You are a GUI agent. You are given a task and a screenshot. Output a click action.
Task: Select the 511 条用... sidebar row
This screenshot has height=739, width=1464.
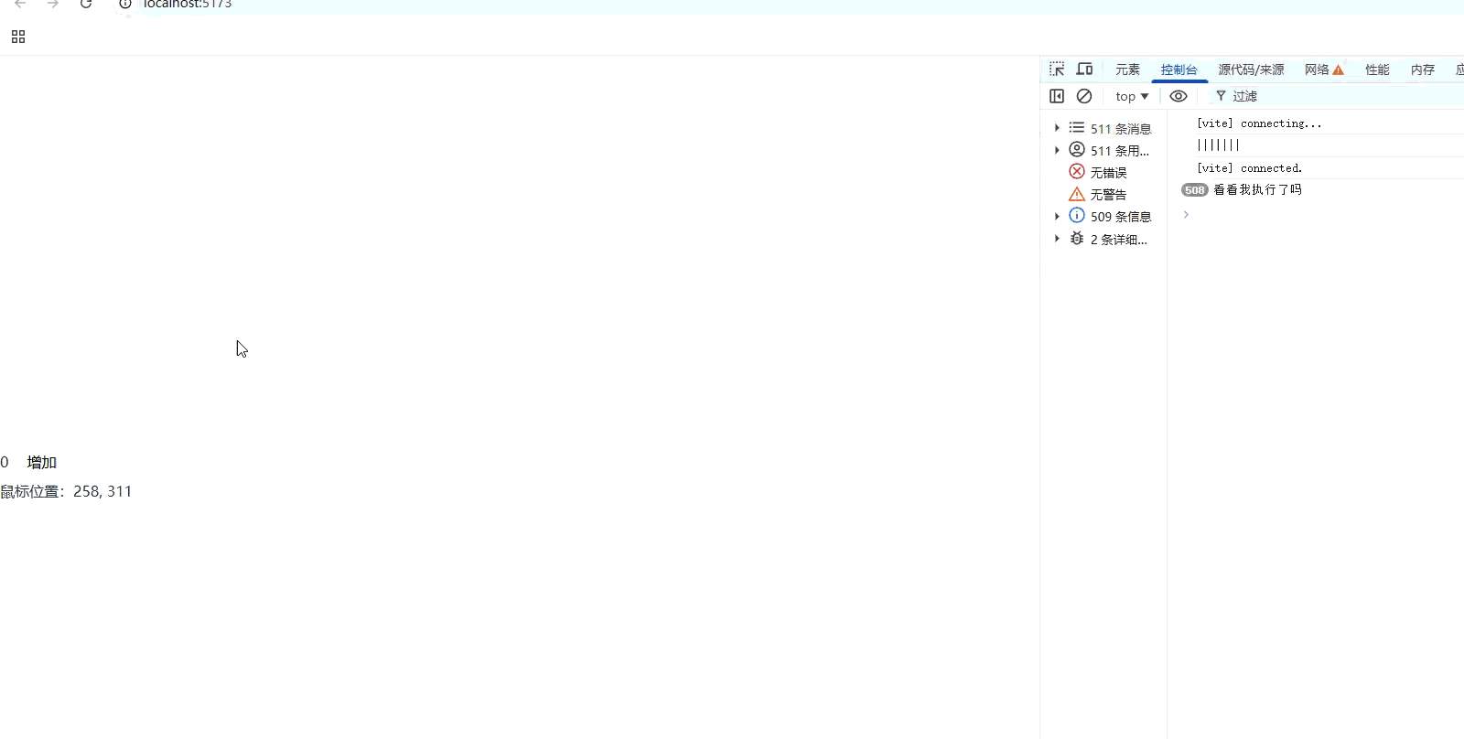point(1103,150)
